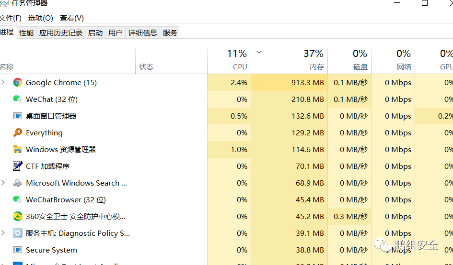Select the 桌面窗口管理器 process name
This screenshot has width=453, height=265.
point(51,116)
